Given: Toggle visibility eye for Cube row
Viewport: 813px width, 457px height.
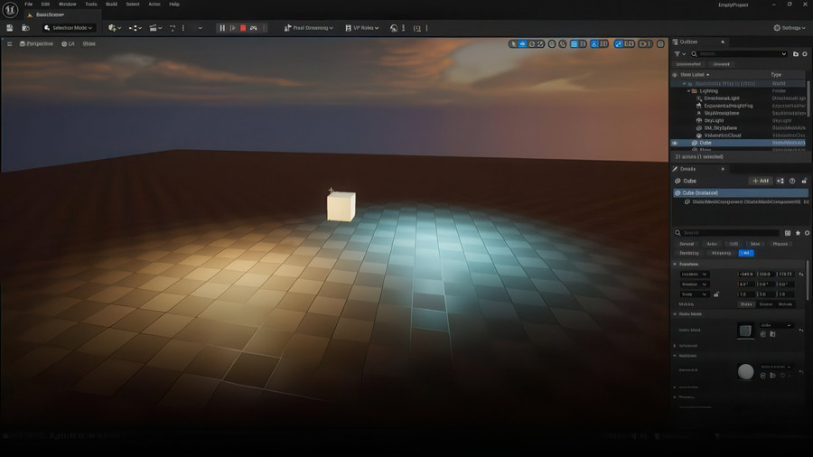Looking at the screenshot, I should (x=675, y=143).
